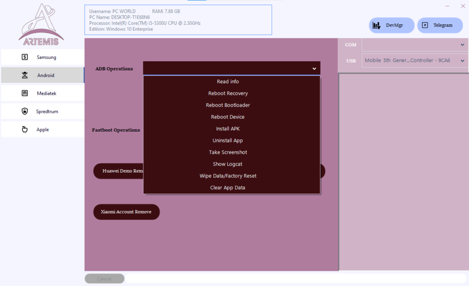Select Take Screenshot from the ADB options

pyautogui.click(x=228, y=152)
